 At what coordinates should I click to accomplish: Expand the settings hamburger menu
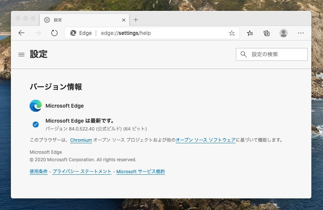point(21,54)
